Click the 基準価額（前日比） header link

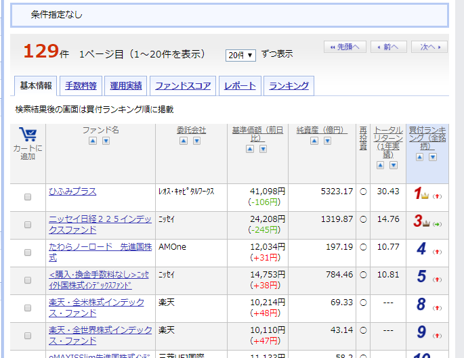point(258,134)
